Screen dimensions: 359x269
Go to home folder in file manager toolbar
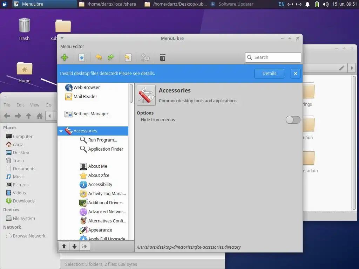(40, 116)
